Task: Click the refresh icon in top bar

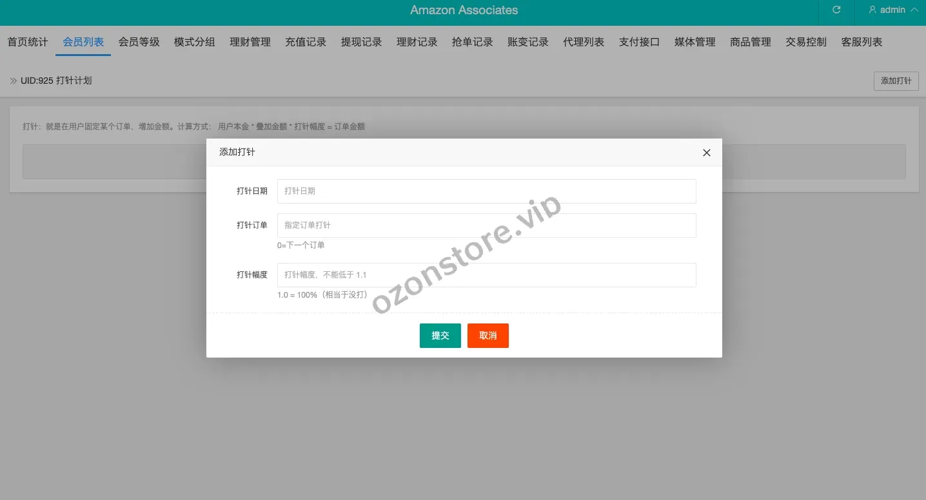Action: tap(836, 10)
